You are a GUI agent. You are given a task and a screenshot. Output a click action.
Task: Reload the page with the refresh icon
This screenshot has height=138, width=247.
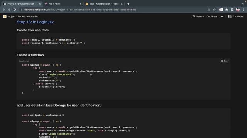[x=15, y=10]
